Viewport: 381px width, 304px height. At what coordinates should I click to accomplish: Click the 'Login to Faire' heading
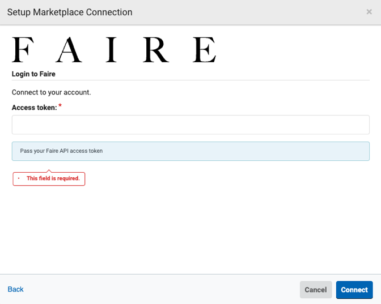click(33, 74)
